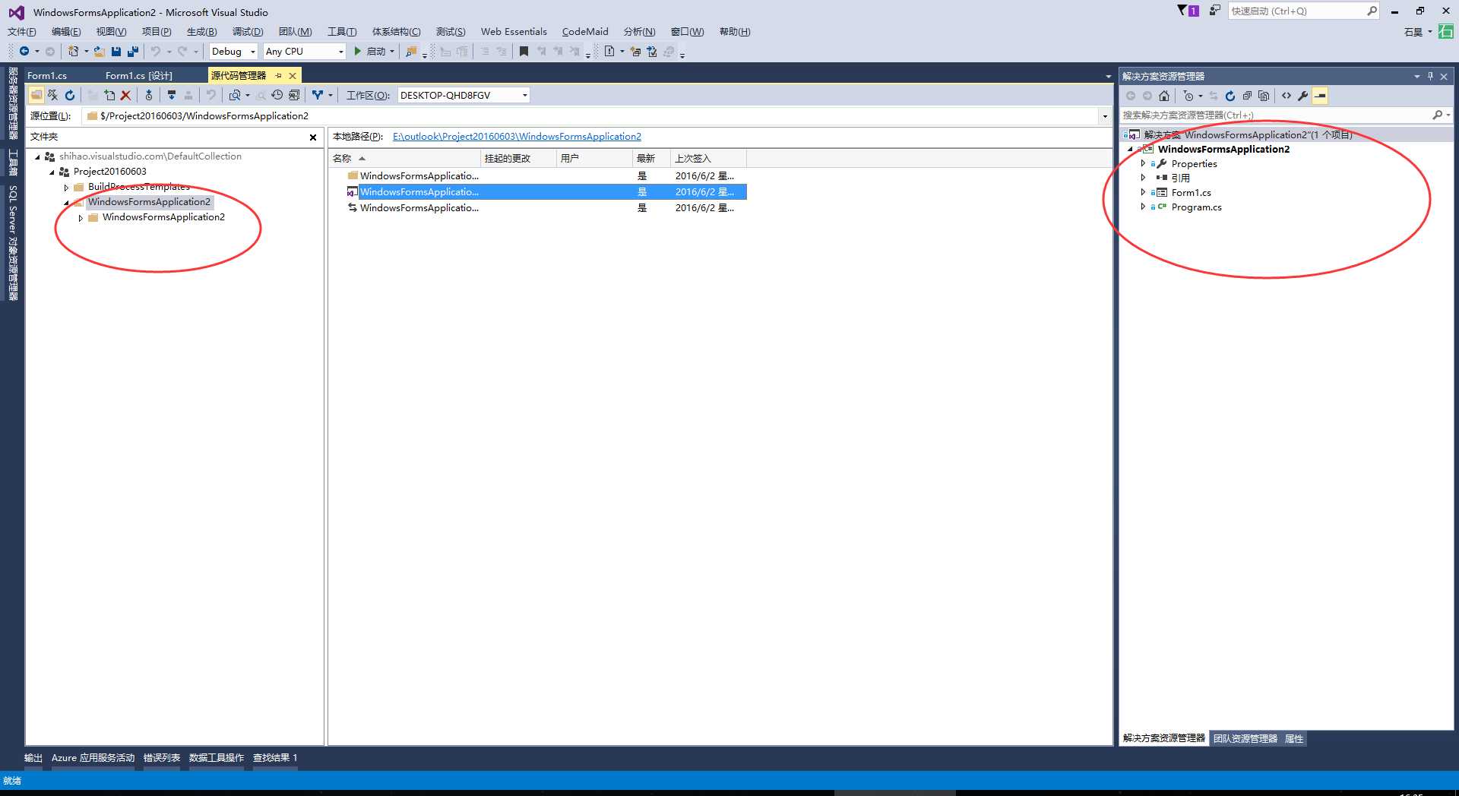Click the Toggle Bookmark icon in toolbar
1459x796 pixels.
point(524,51)
